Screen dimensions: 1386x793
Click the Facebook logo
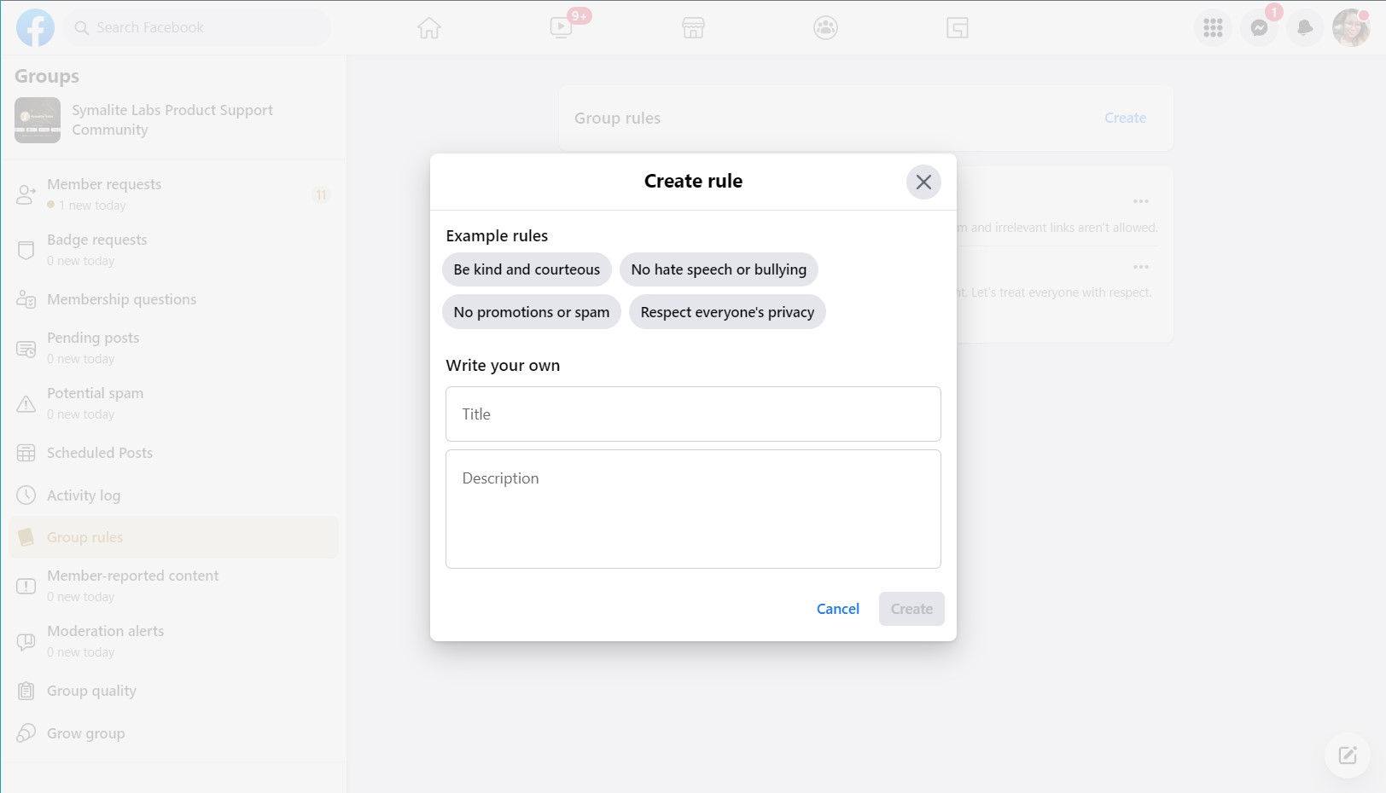[x=35, y=27]
